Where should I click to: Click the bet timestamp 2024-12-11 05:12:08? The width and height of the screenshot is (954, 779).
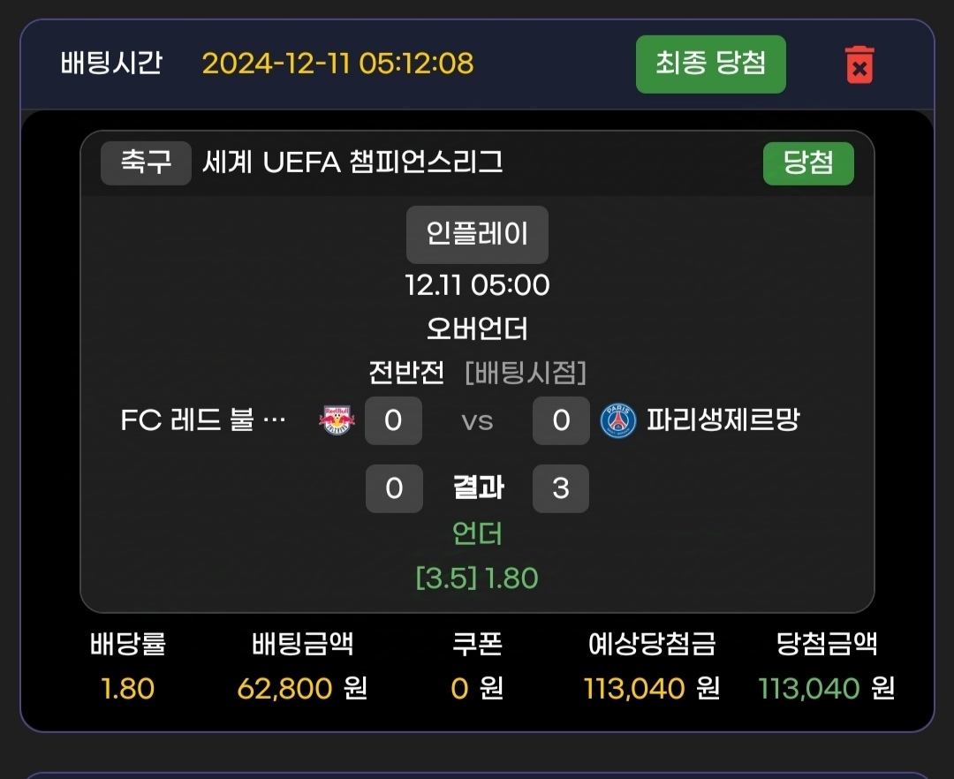pyautogui.click(x=337, y=64)
